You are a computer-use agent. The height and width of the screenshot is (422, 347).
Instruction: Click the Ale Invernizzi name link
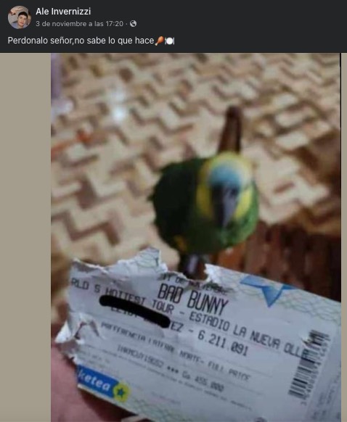63,12
